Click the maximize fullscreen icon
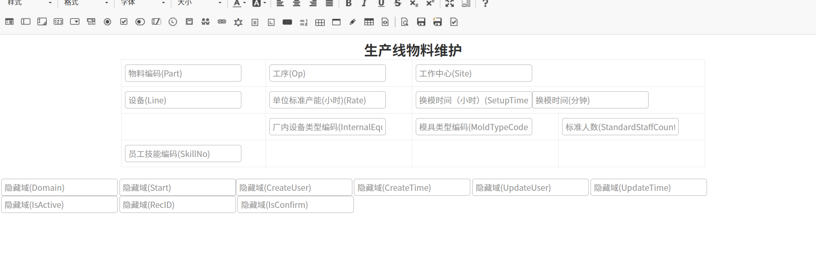 (x=450, y=3)
